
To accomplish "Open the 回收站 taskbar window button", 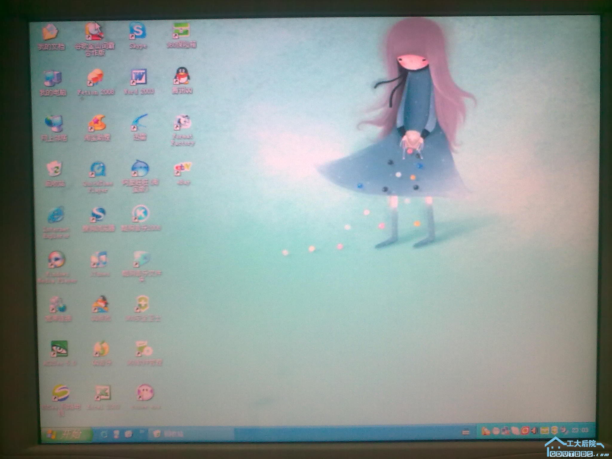I will [192, 434].
